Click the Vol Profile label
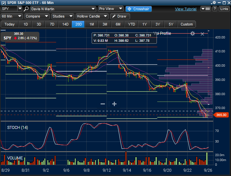 click(162, 33)
